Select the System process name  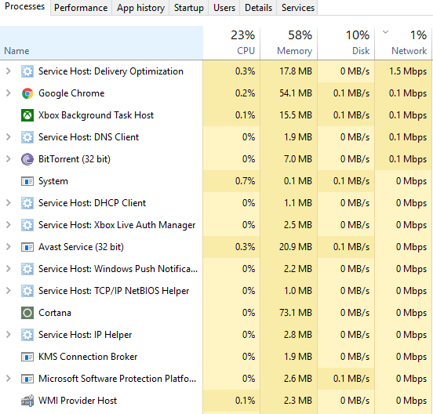(53, 181)
